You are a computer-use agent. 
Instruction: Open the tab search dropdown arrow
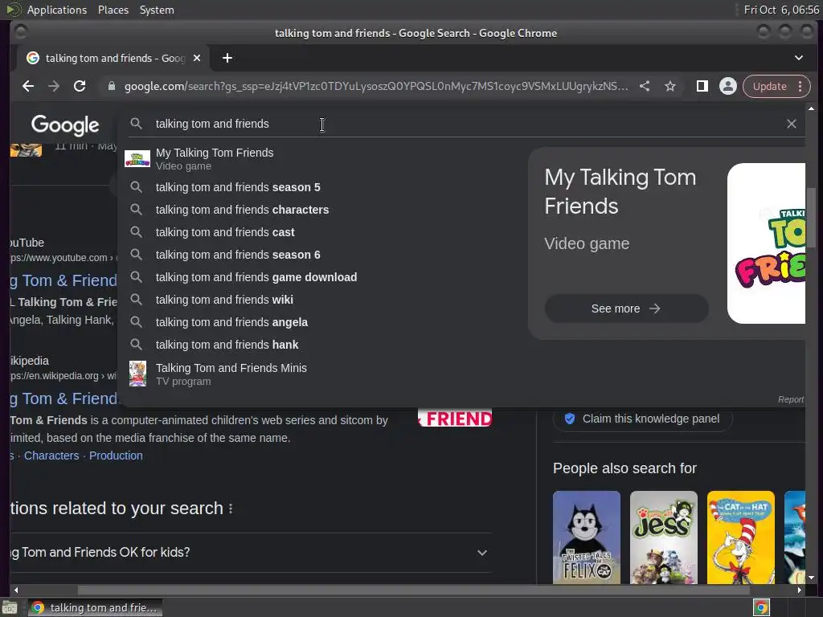[x=798, y=58]
